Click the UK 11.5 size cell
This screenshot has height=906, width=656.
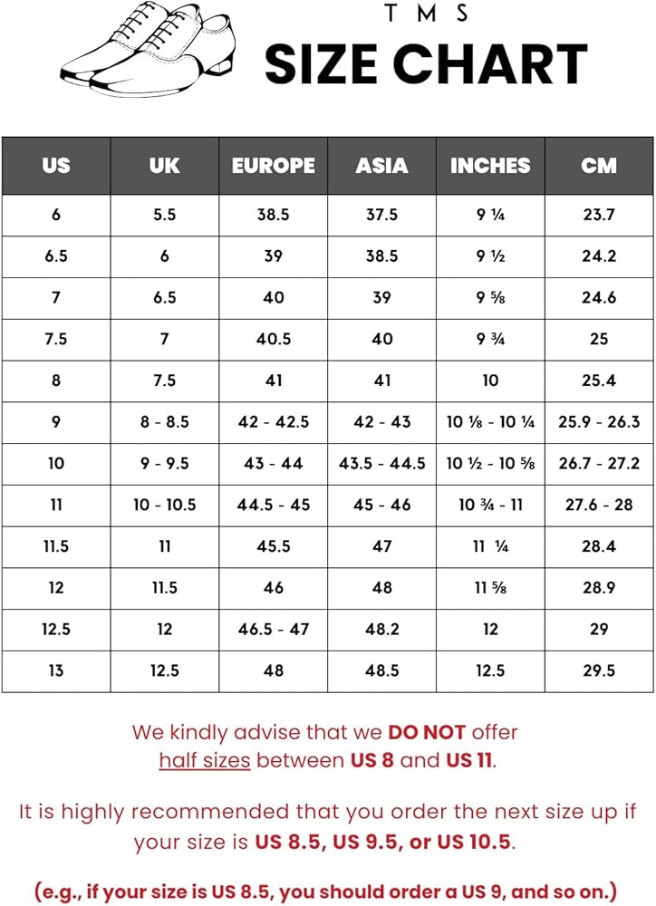pyautogui.click(x=164, y=588)
